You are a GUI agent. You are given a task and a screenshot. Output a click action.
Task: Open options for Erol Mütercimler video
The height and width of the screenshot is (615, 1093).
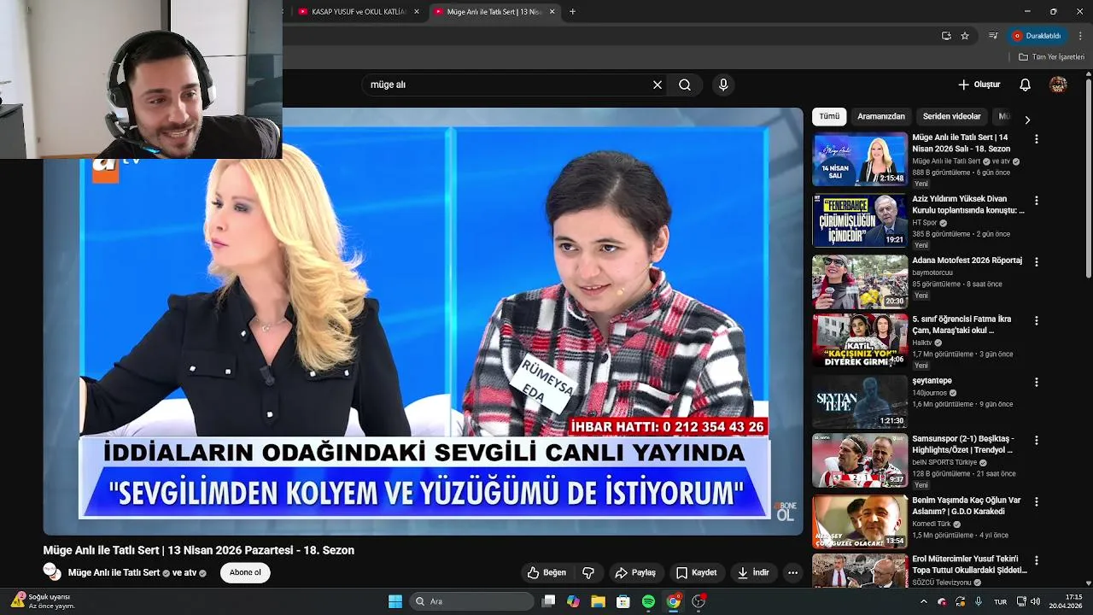(x=1037, y=560)
